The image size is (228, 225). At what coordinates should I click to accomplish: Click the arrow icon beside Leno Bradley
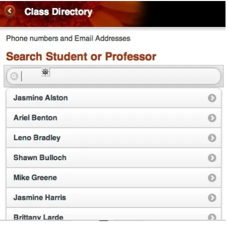212,138
